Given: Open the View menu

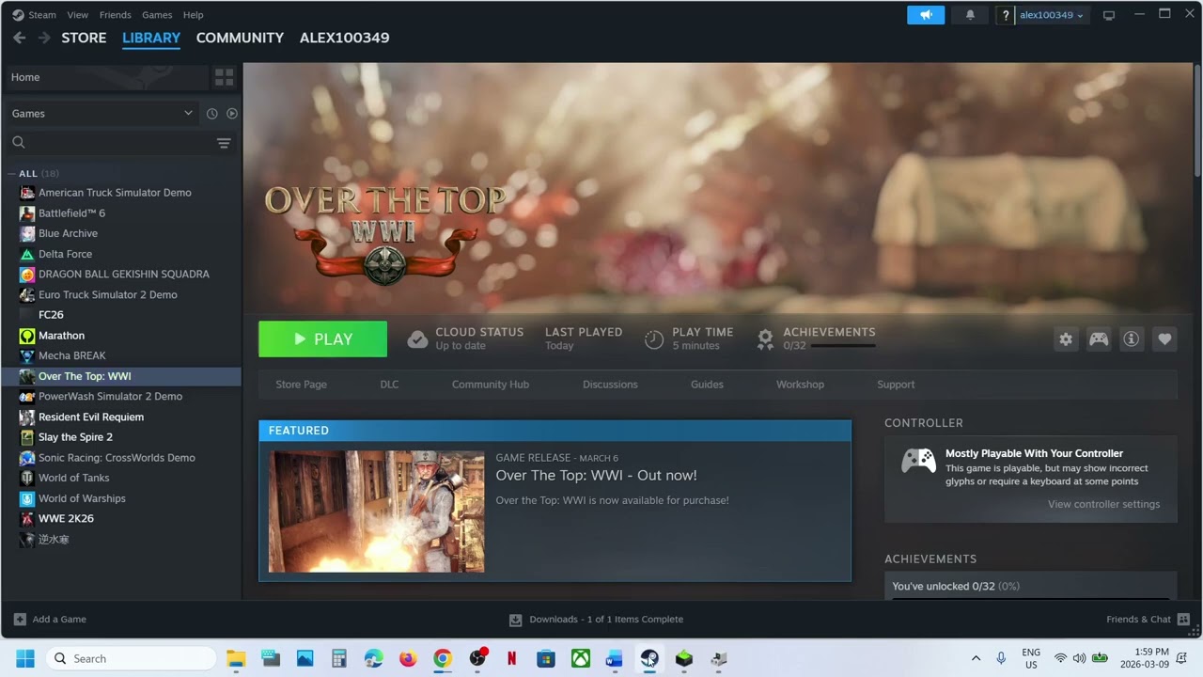Looking at the screenshot, I should coord(78,15).
